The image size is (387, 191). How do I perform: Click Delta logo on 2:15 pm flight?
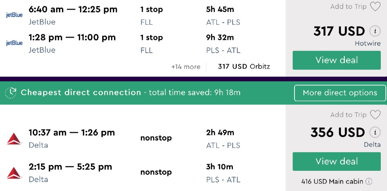14,173
